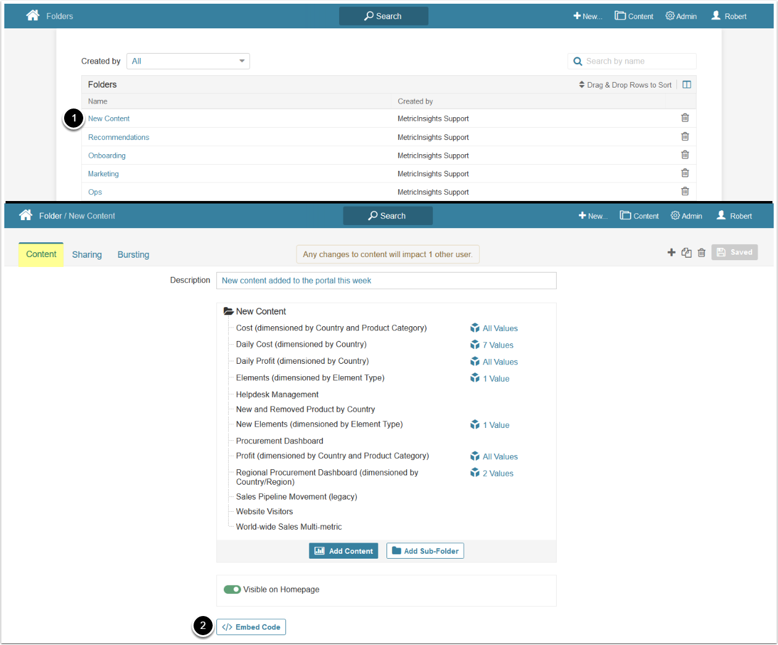Click the magnifier icon in Search by name
Screen dimensions: 778x645
(x=578, y=61)
